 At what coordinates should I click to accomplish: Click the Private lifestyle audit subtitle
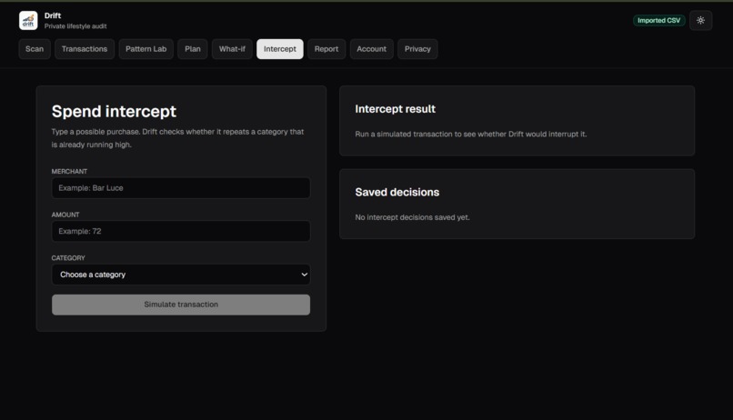75,26
